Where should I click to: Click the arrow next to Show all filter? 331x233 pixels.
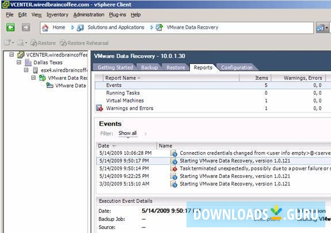pyautogui.click(x=145, y=134)
